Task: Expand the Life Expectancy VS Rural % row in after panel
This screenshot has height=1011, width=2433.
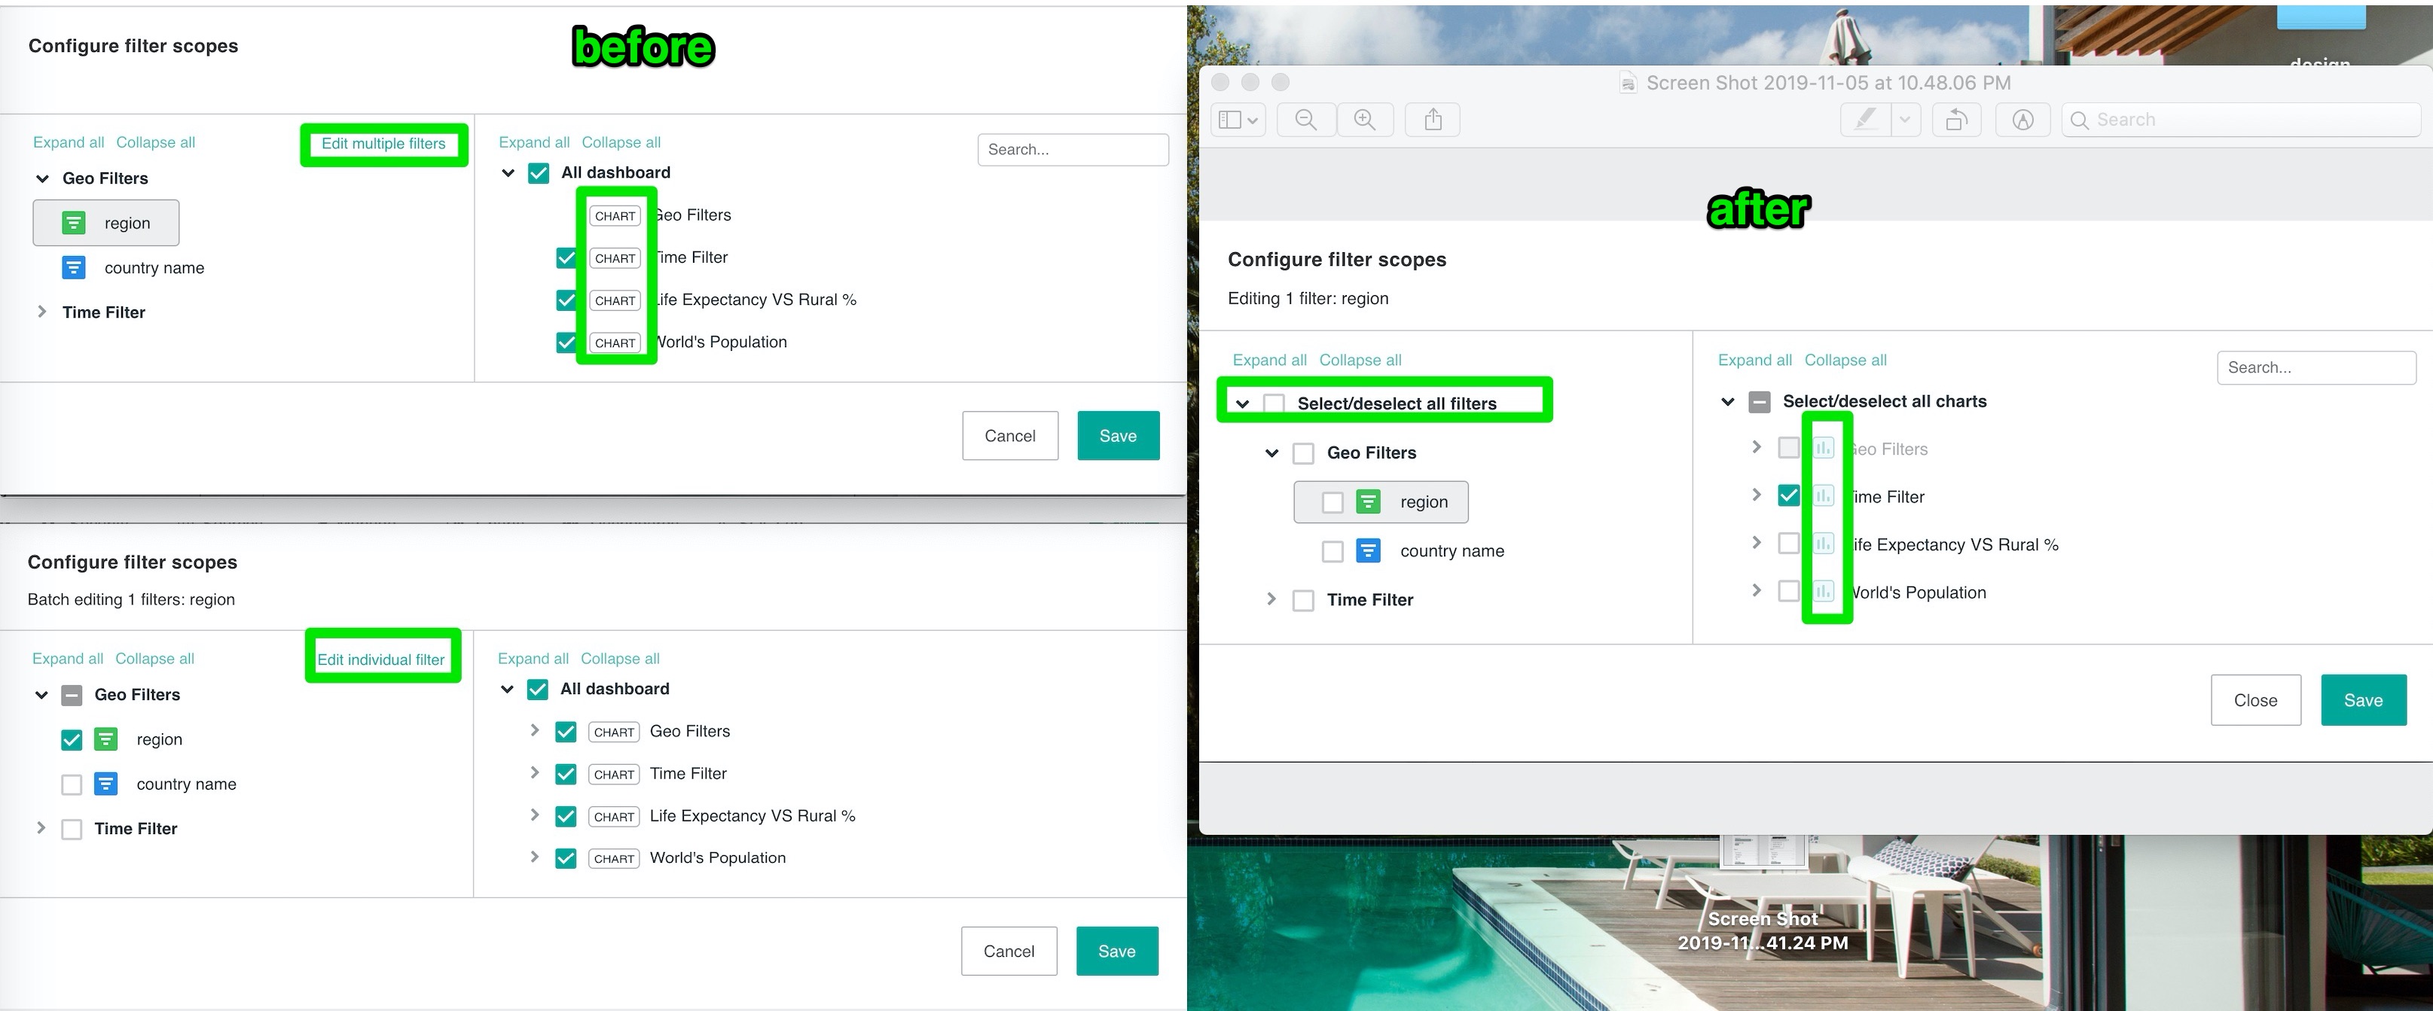Action: 1756,543
